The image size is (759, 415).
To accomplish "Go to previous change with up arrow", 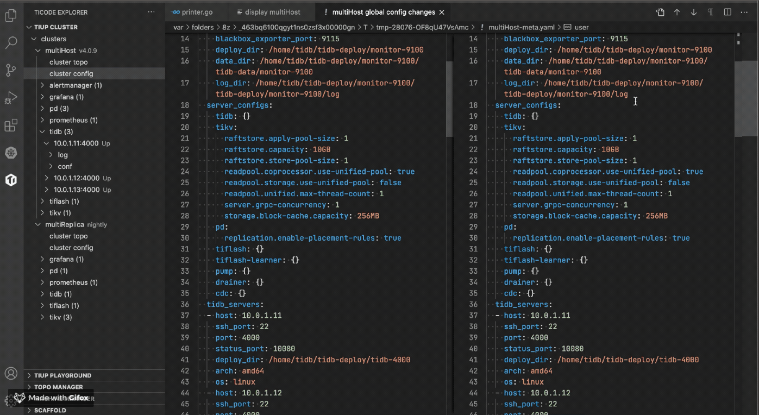I will [677, 12].
